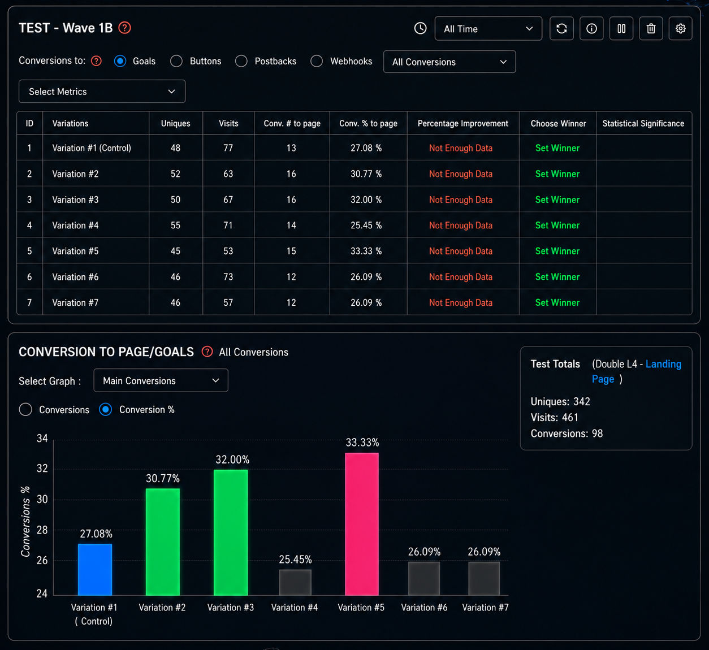Set Variation #4 as the winner

(557, 225)
